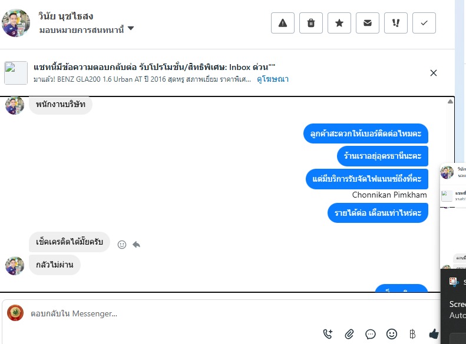Open วินัย นุชไธสง profile picture in header

[16, 23]
